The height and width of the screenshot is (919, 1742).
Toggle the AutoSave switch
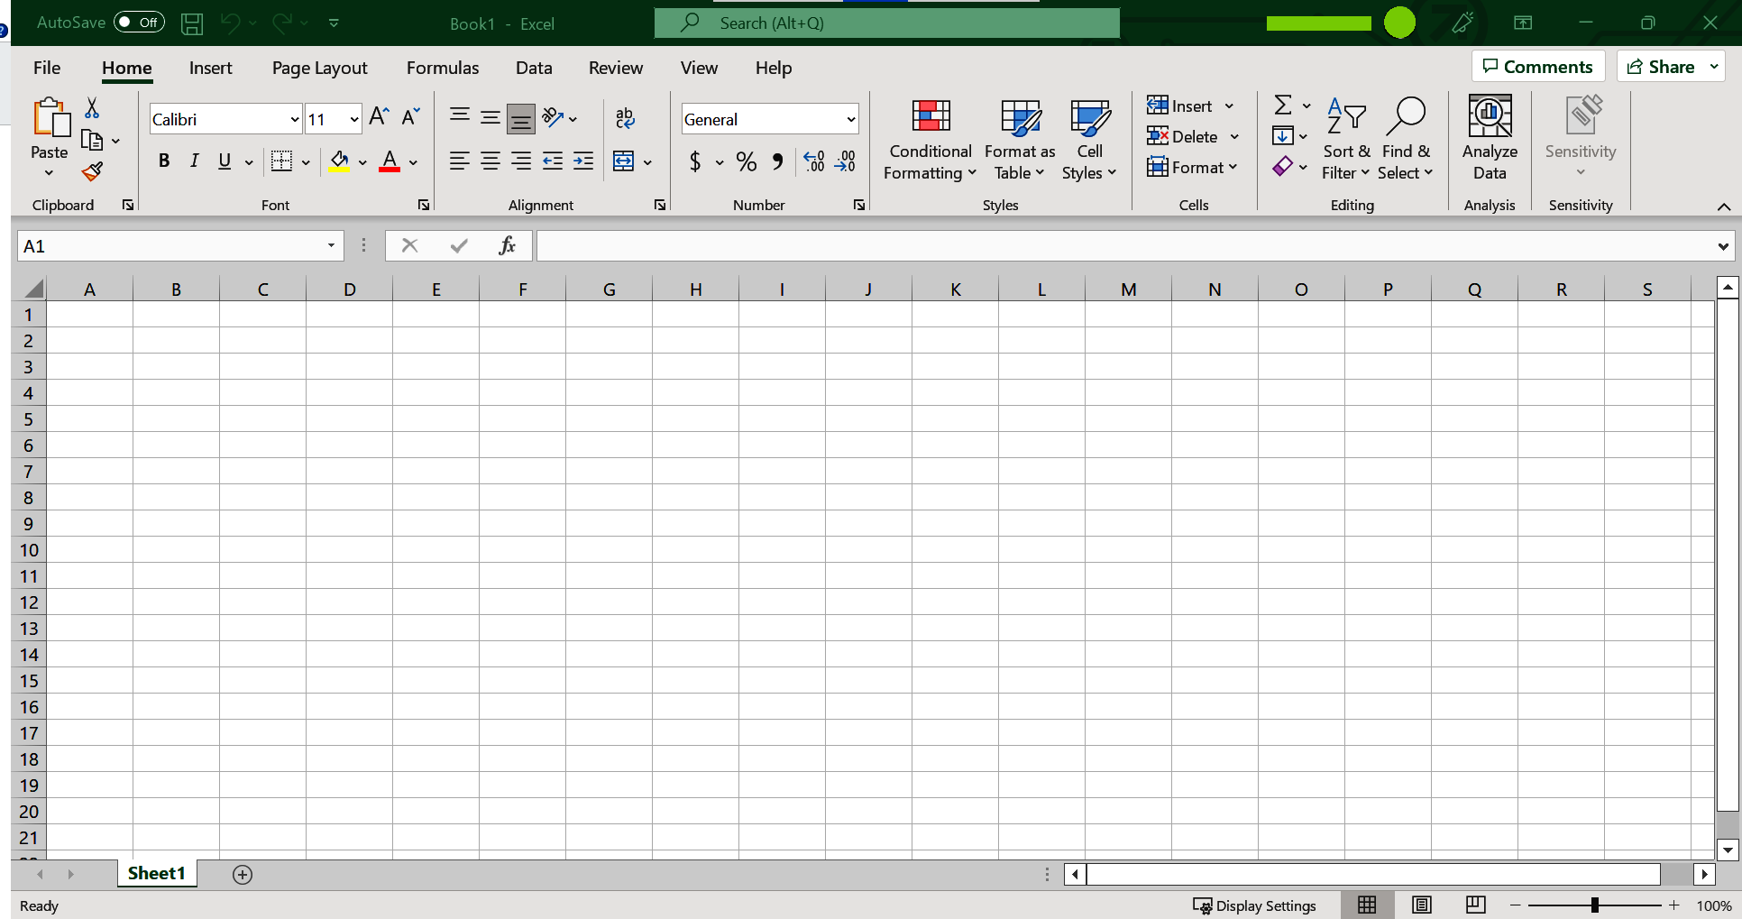tap(139, 23)
